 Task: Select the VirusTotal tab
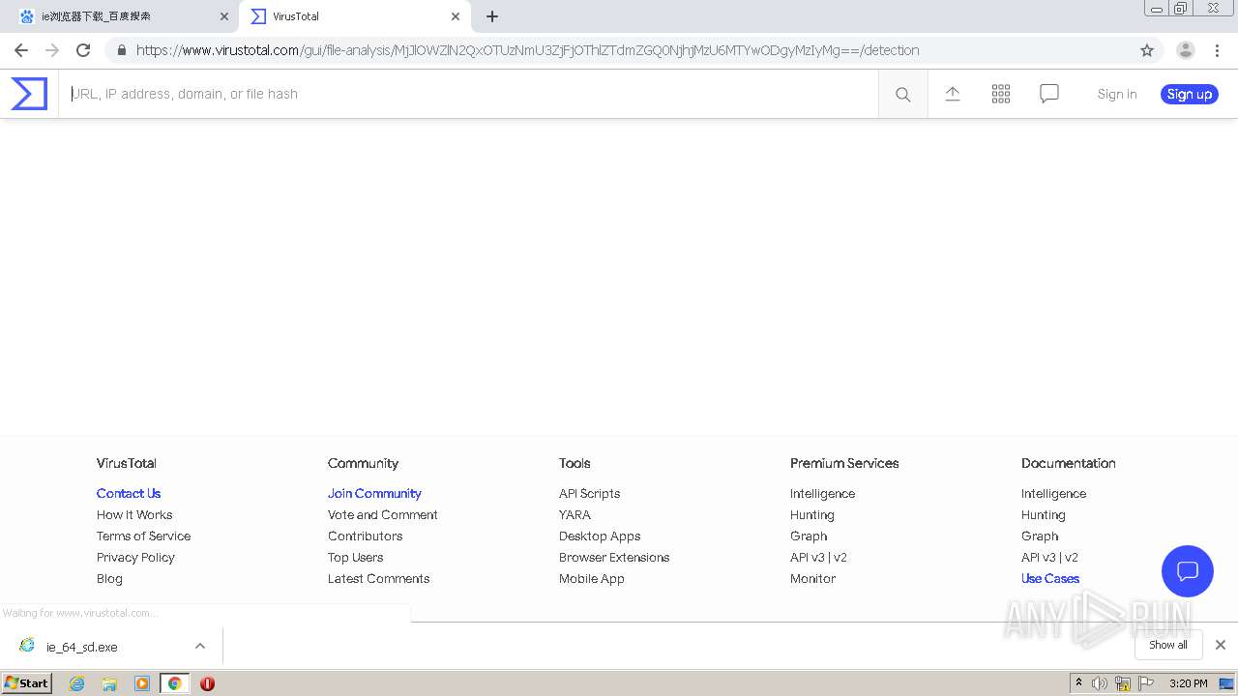click(353, 16)
